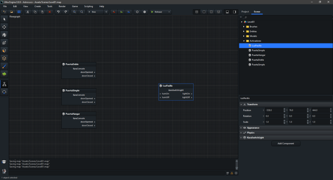Viewport: 333px width, 180px height.
Task: Click the Add Component button
Action: [285, 144]
